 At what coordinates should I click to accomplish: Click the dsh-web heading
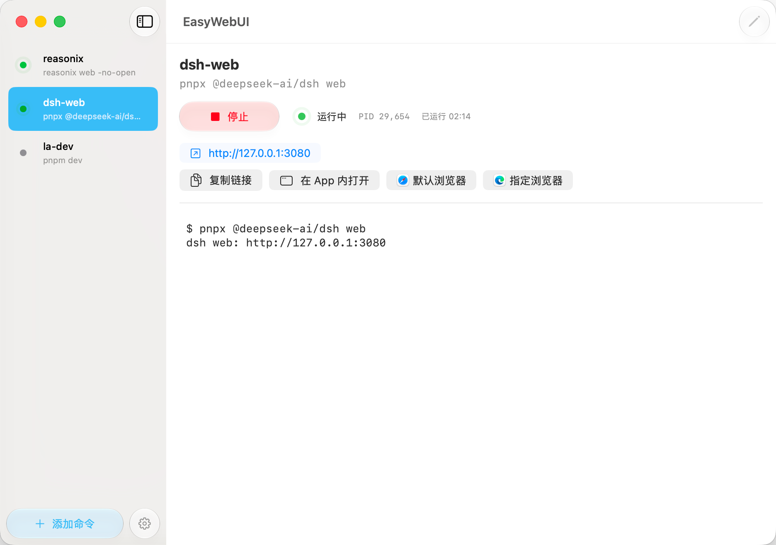pos(209,65)
